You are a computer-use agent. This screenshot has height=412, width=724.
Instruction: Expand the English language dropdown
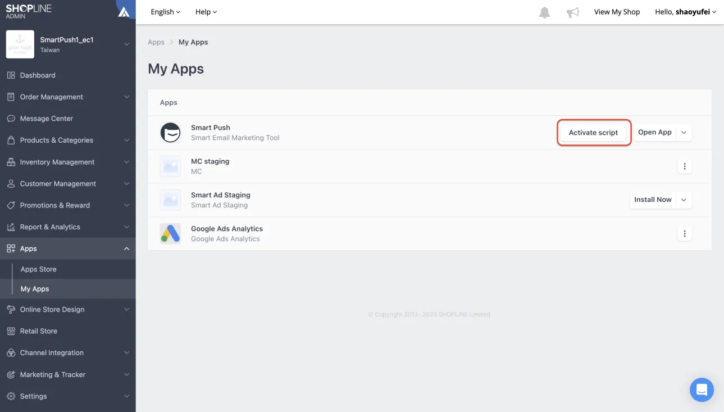coord(165,12)
